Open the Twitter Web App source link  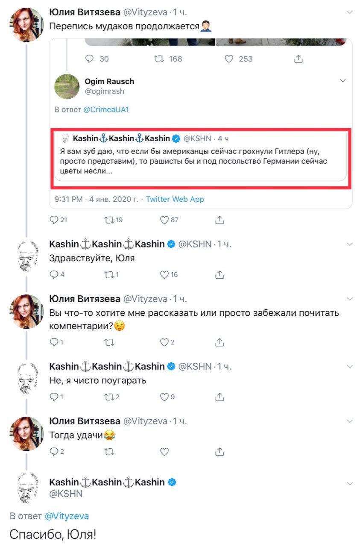coord(175,199)
